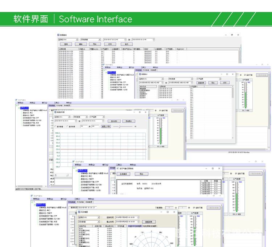Click set limits button in waveform dialog
The height and width of the screenshot is (247, 272).
pyautogui.click(x=106, y=127)
